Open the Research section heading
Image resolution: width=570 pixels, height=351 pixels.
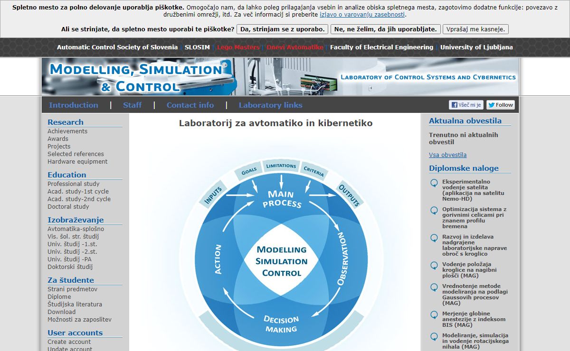(x=66, y=122)
